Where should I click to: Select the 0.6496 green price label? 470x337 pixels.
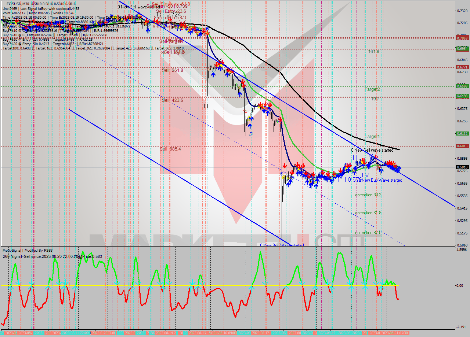pos(462,96)
